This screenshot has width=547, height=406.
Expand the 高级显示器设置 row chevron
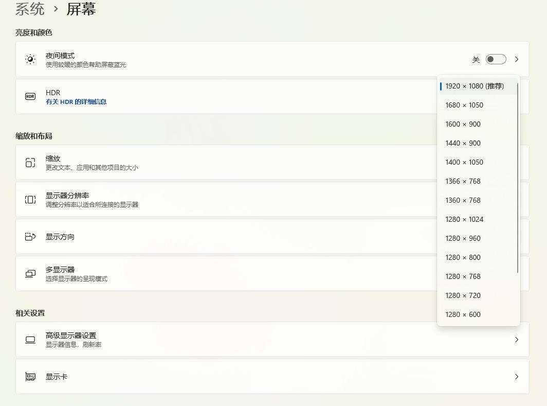pos(517,339)
